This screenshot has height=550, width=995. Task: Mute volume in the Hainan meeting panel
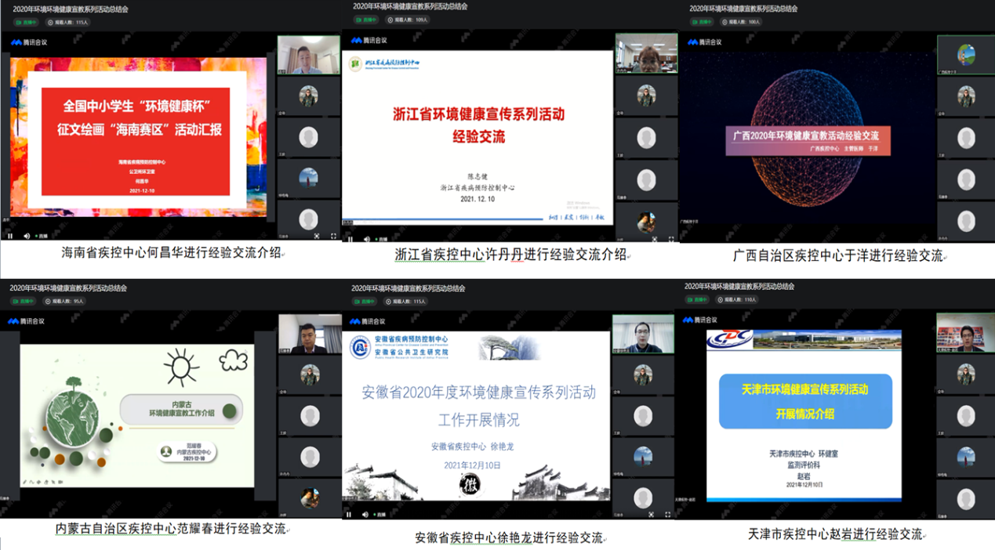(x=27, y=235)
